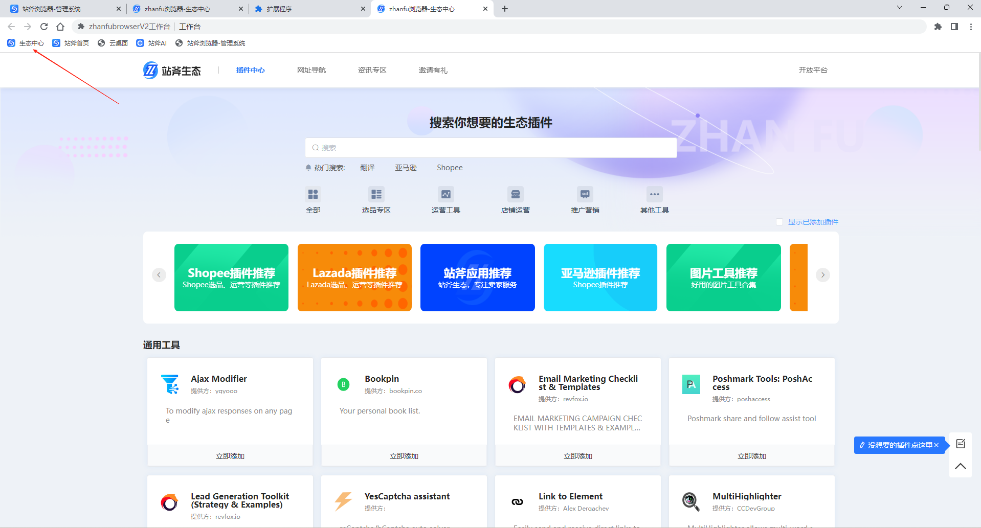
Task: Add Bookpin with 立即添加
Action: (x=404, y=456)
